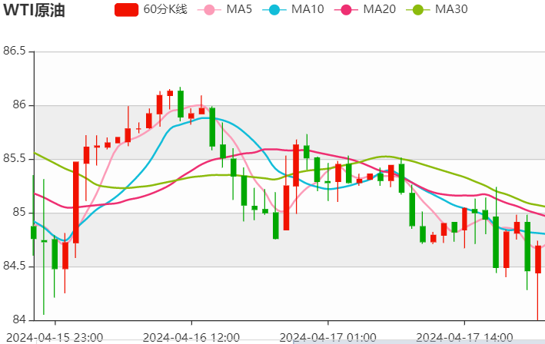The image size is (545, 344).
Task: Pick the 2024-04-17 14:00 time axis label
Action: pyautogui.click(x=464, y=336)
